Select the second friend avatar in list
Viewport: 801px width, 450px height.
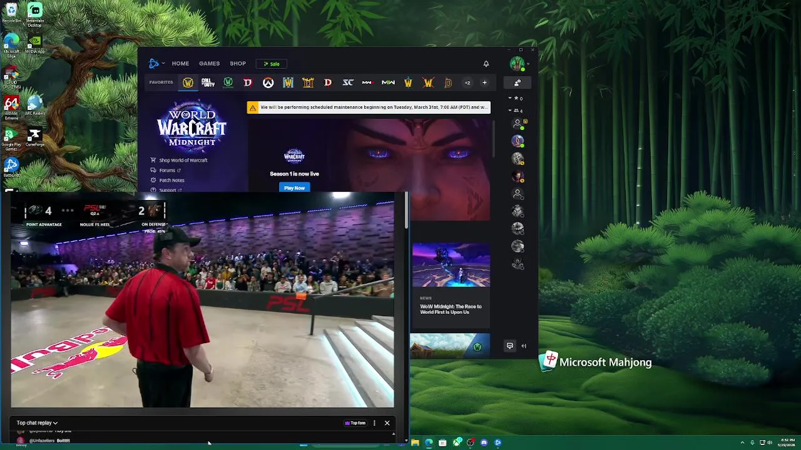pos(518,141)
